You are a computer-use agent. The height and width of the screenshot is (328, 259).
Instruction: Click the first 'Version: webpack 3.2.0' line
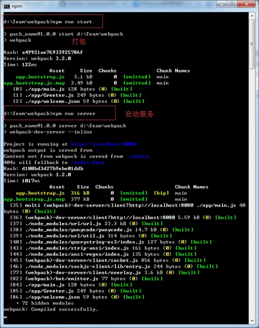point(37,58)
